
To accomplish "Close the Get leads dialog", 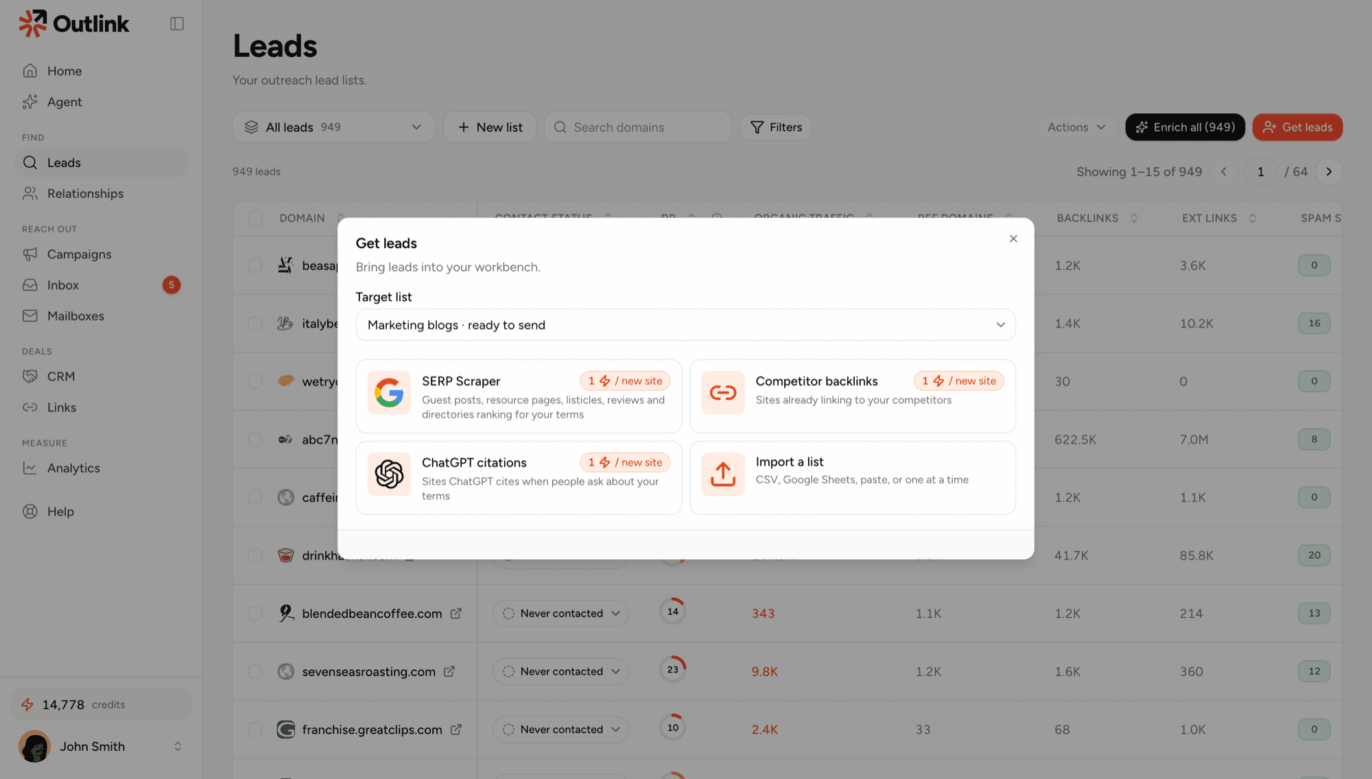I will click(1013, 239).
